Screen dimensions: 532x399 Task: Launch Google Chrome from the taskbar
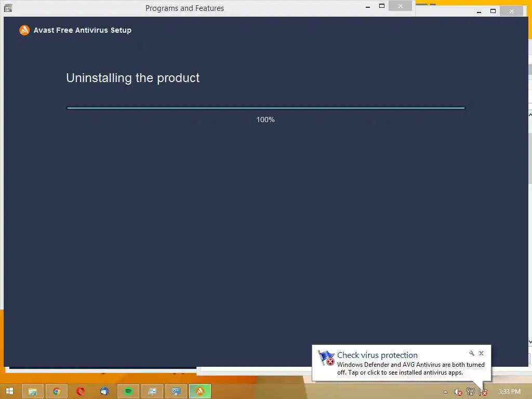coord(57,392)
